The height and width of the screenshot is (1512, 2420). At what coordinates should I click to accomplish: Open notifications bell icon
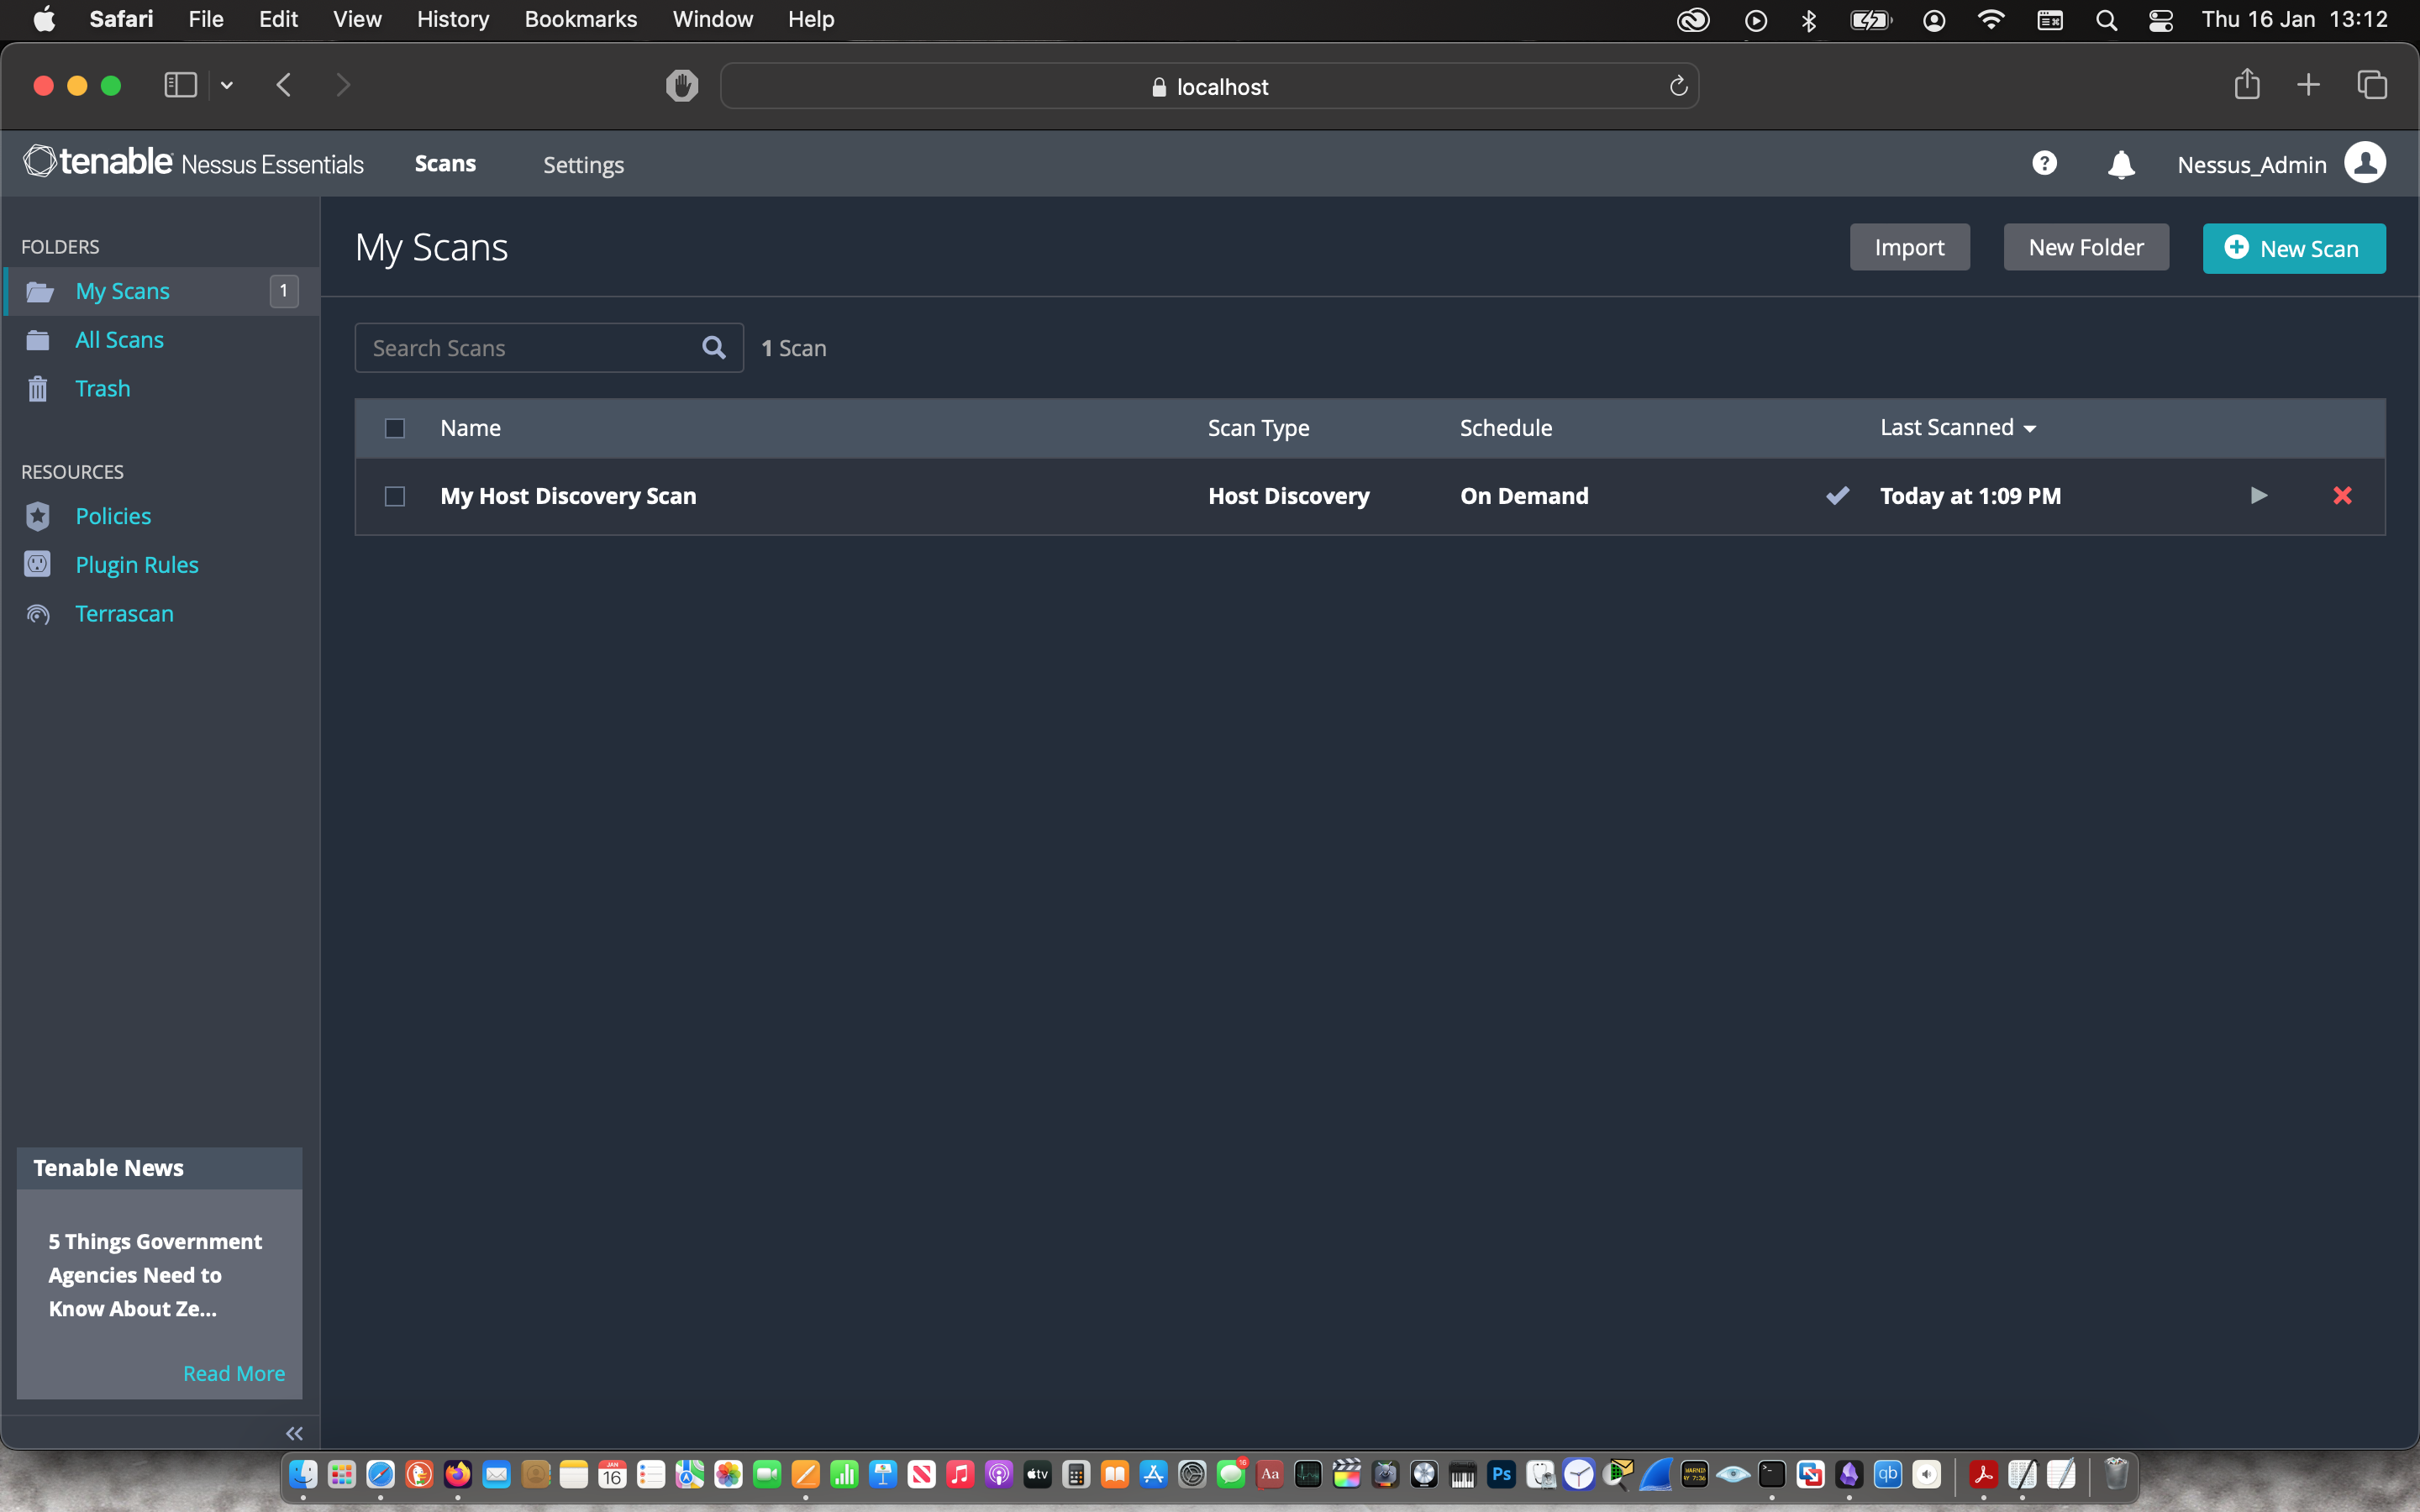pos(2121,165)
